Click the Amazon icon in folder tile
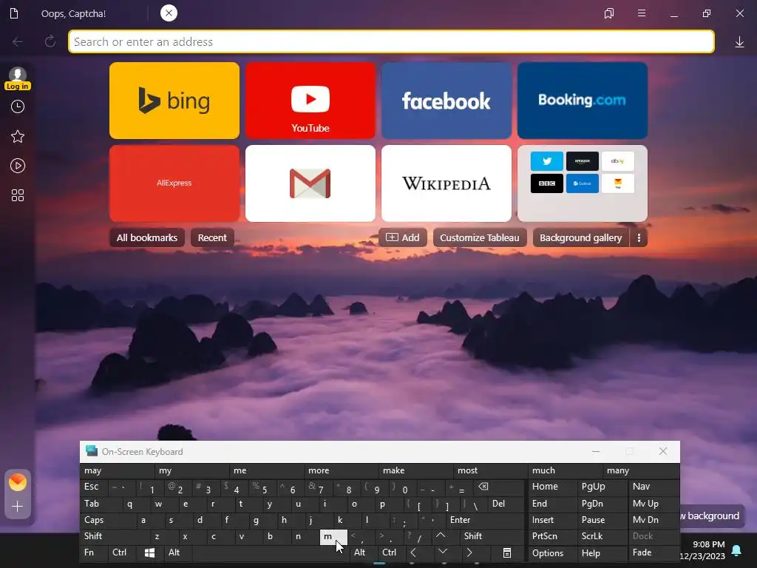The height and width of the screenshot is (568, 757). (583, 161)
